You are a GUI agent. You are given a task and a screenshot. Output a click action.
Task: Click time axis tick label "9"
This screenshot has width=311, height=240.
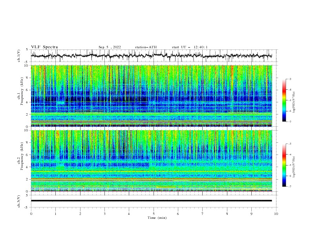pyautogui.click(x=251, y=214)
